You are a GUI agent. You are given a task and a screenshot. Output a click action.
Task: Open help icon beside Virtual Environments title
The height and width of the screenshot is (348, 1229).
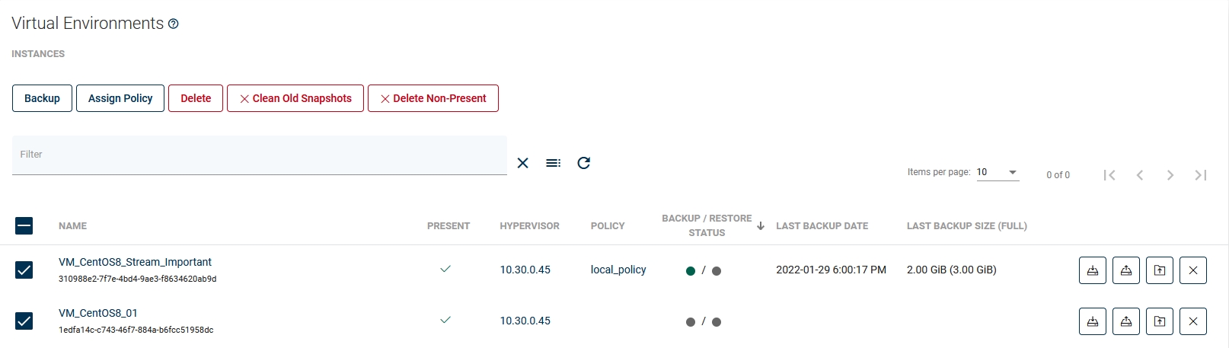click(174, 24)
